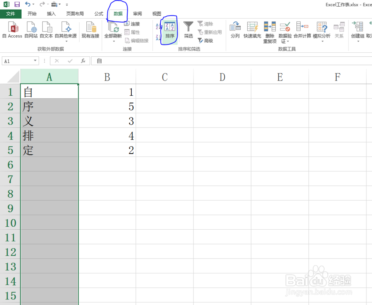Click the Redo arrow icon
Image resolution: width=372 pixels, height=305 pixels.
click(x=42, y=4)
